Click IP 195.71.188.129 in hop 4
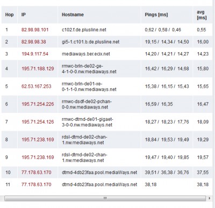 coord(38,69)
